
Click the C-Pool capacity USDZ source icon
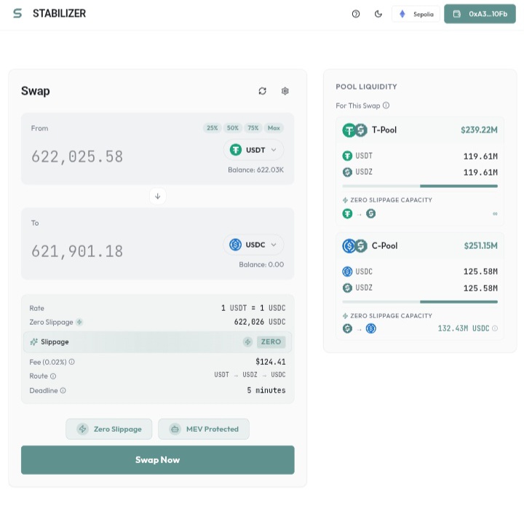(347, 328)
